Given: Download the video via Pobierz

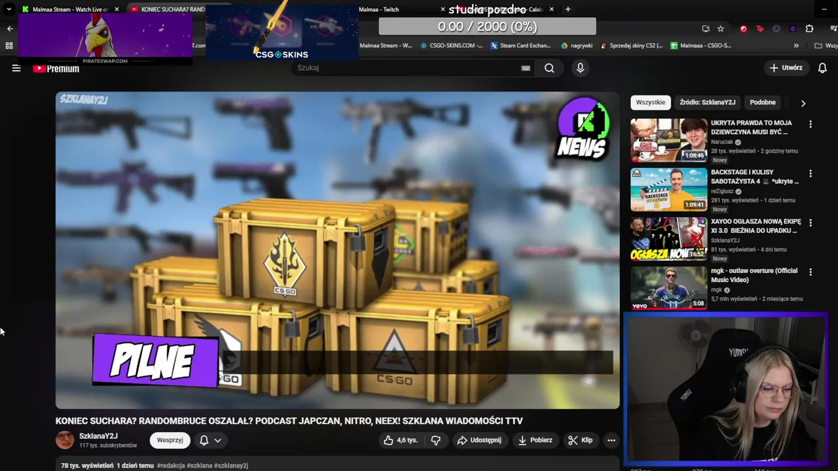Looking at the screenshot, I should click(x=535, y=440).
